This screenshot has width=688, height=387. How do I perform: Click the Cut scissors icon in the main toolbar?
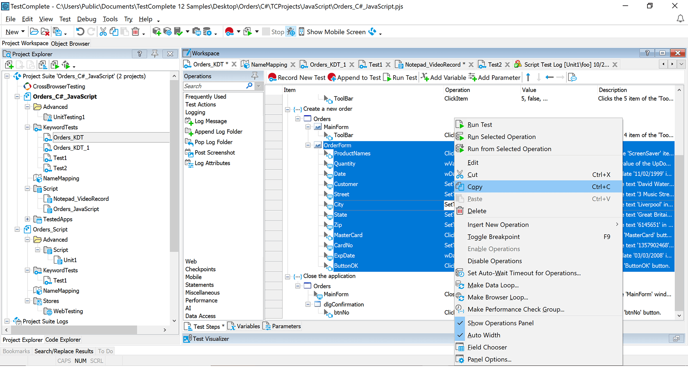(x=103, y=32)
